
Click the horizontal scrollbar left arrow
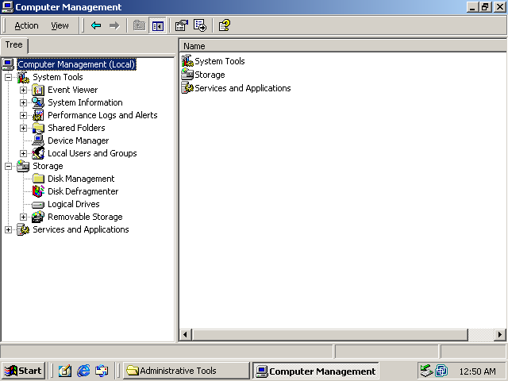click(x=185, y=334)
